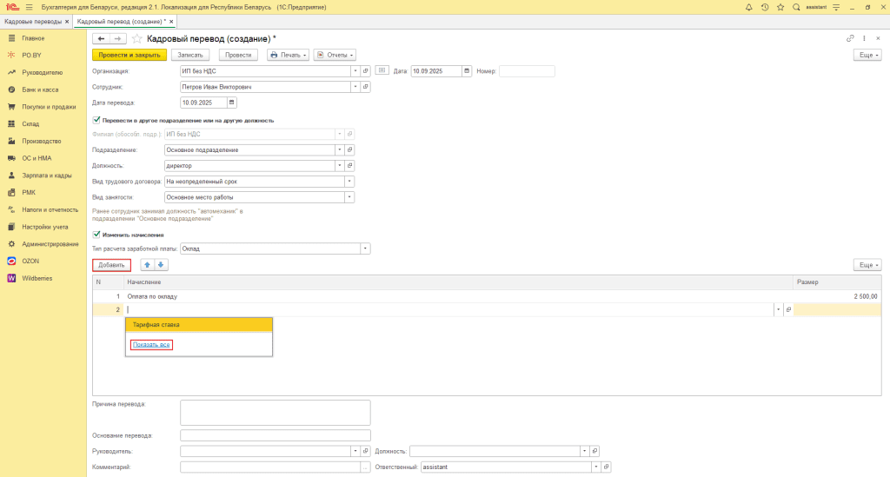Open the history clock icon
890x477 pixels.
(765, 7)
